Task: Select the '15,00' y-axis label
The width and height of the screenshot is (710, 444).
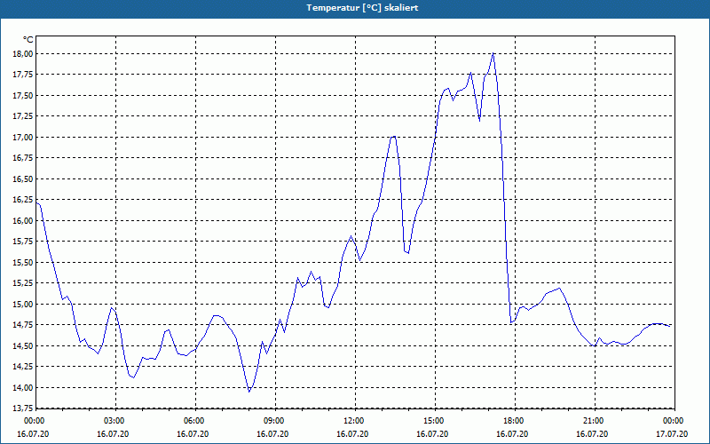Action: tap(23, 304)
